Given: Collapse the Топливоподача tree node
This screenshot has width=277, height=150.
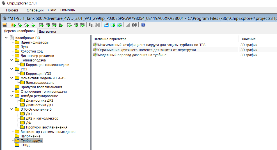Looking at the screenshot, I should (12, 60).
